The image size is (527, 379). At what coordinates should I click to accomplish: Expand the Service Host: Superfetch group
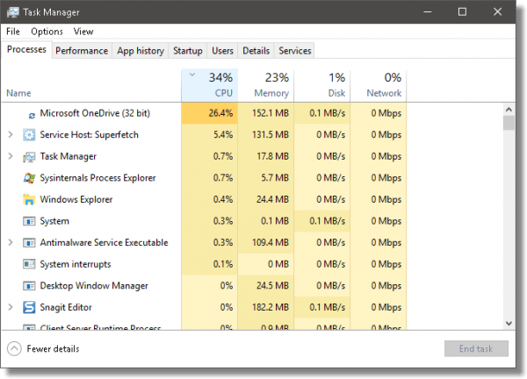coord(11,134)
